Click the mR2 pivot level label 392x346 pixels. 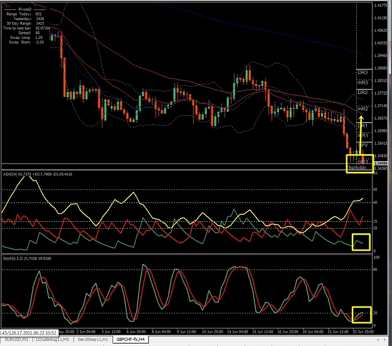363,109
